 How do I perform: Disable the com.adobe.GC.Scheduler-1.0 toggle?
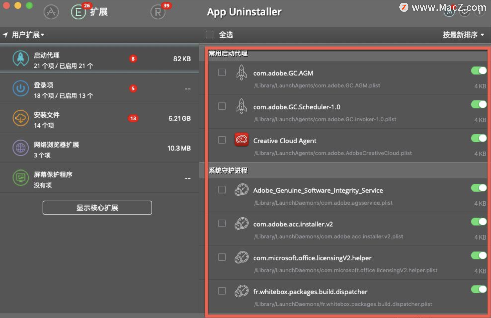pos(479,104)
